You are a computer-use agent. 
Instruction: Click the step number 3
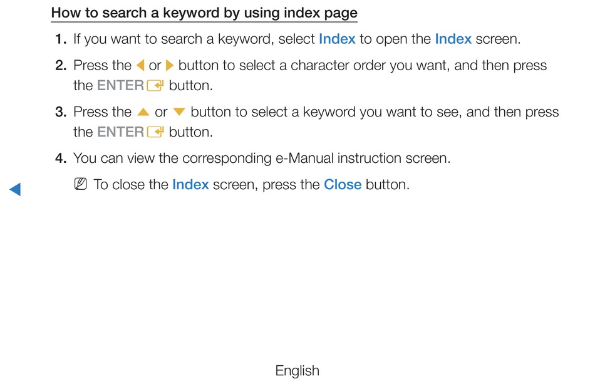[61, 112]
